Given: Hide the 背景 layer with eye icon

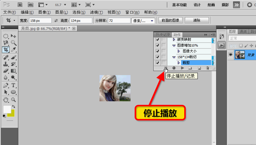Looking at the screenshot, I should pos(230,54).
